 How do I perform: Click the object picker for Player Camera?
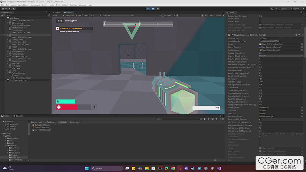pos(301,47)
